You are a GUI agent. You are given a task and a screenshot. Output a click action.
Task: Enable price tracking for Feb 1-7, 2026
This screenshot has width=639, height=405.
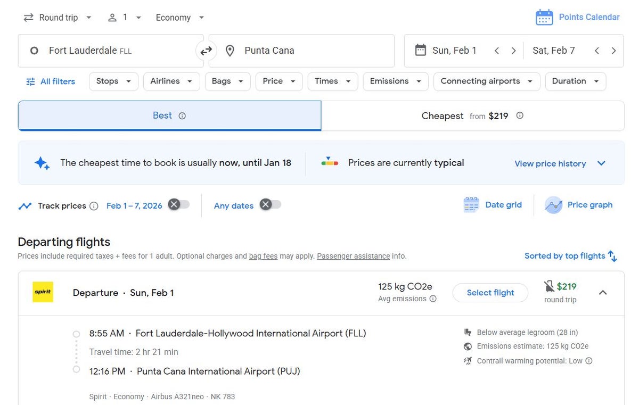(x=179, y=205)
